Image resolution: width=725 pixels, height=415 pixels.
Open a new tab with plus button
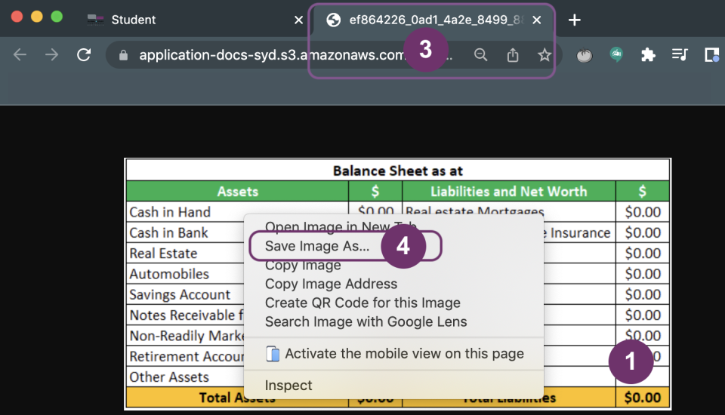click(575, 20)
